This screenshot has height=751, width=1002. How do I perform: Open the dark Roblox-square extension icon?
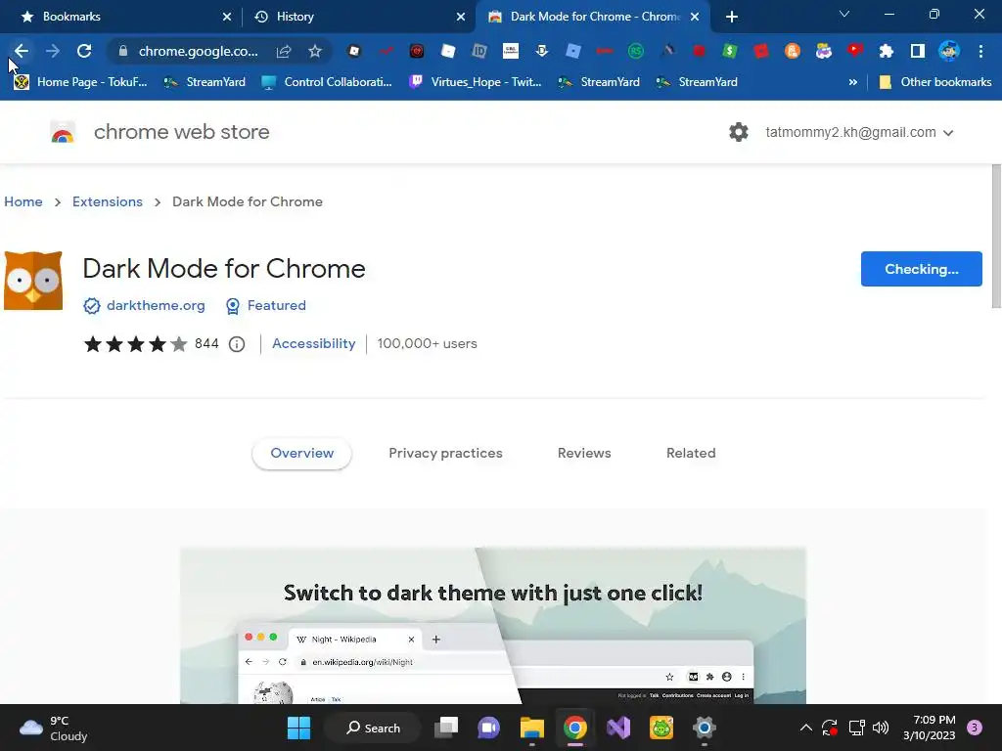(354, 51)
